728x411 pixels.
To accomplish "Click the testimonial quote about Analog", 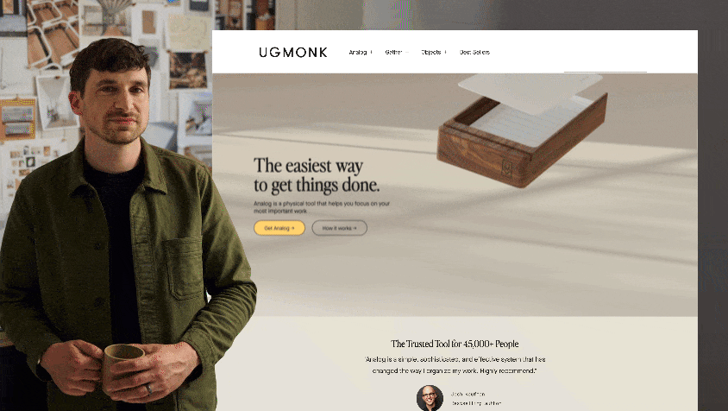I will [x=455, y=365].
